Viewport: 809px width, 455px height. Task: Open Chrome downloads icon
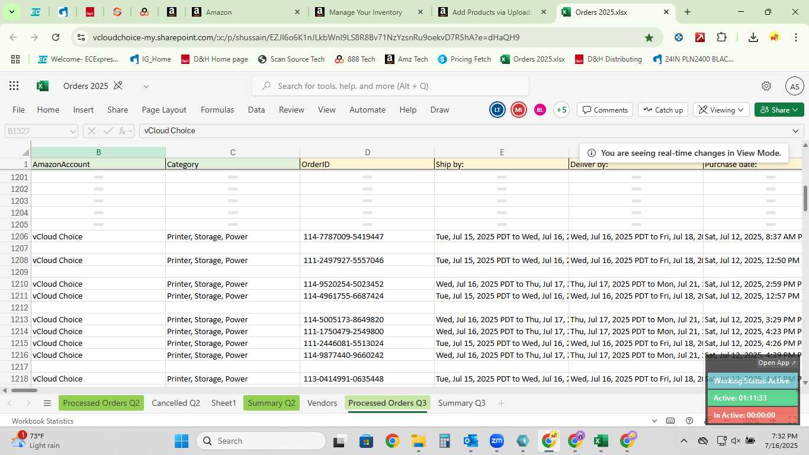[x=753, y=37]
